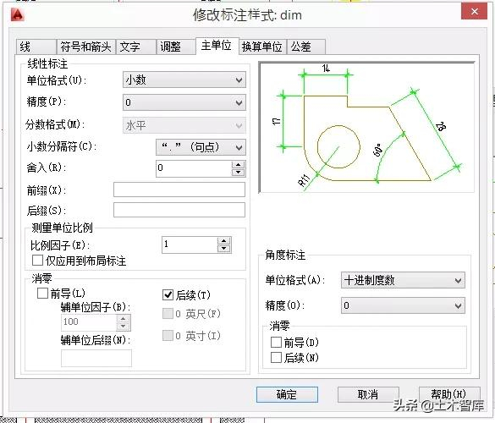Click the 后缀(S) text field

click(x=179, y=210)
